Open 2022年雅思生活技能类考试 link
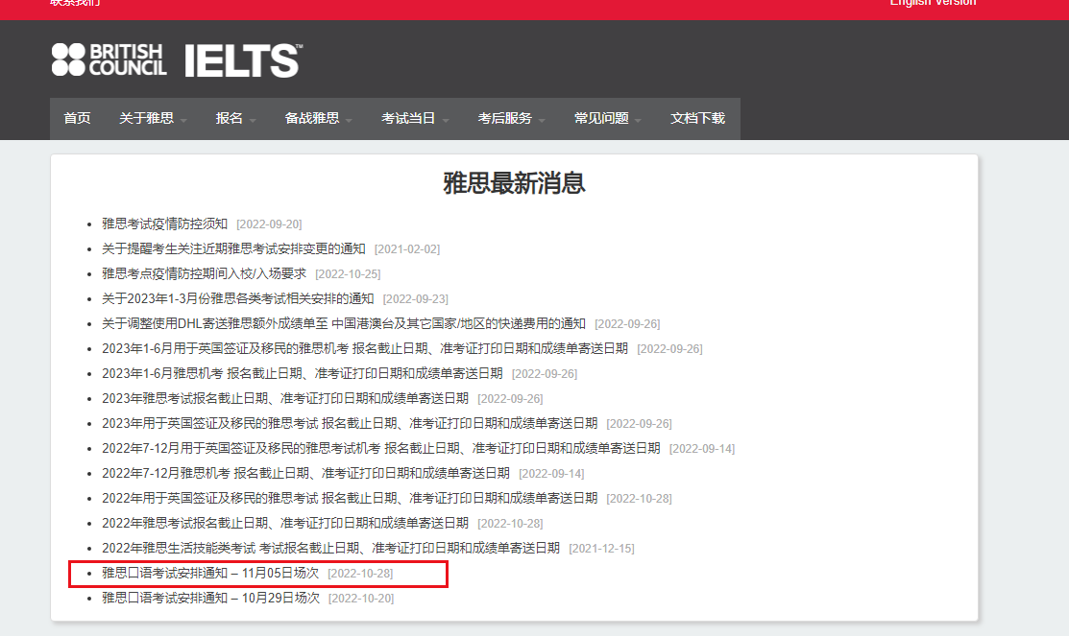The image size is (1069, 636). tap(330, 548)
